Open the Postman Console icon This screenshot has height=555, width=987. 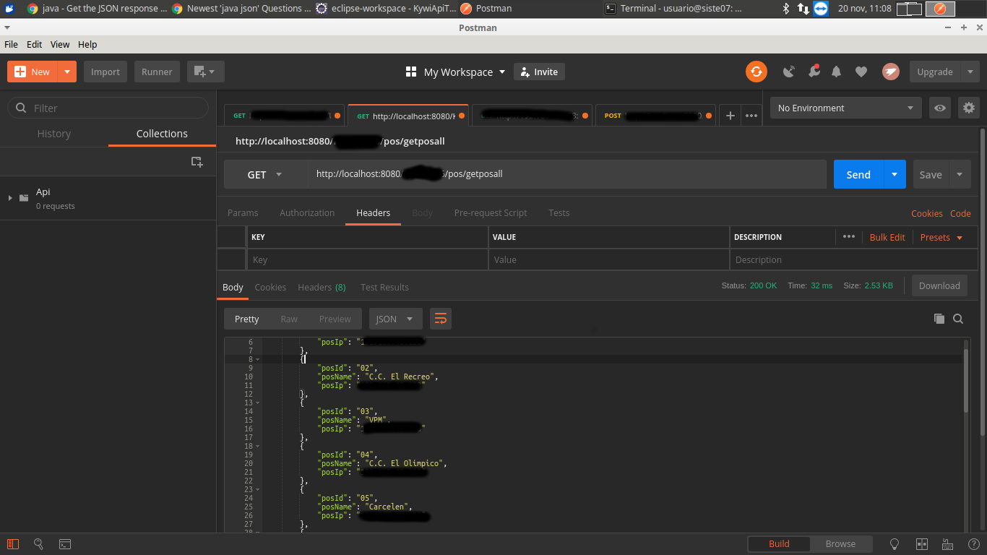(64, 544)
